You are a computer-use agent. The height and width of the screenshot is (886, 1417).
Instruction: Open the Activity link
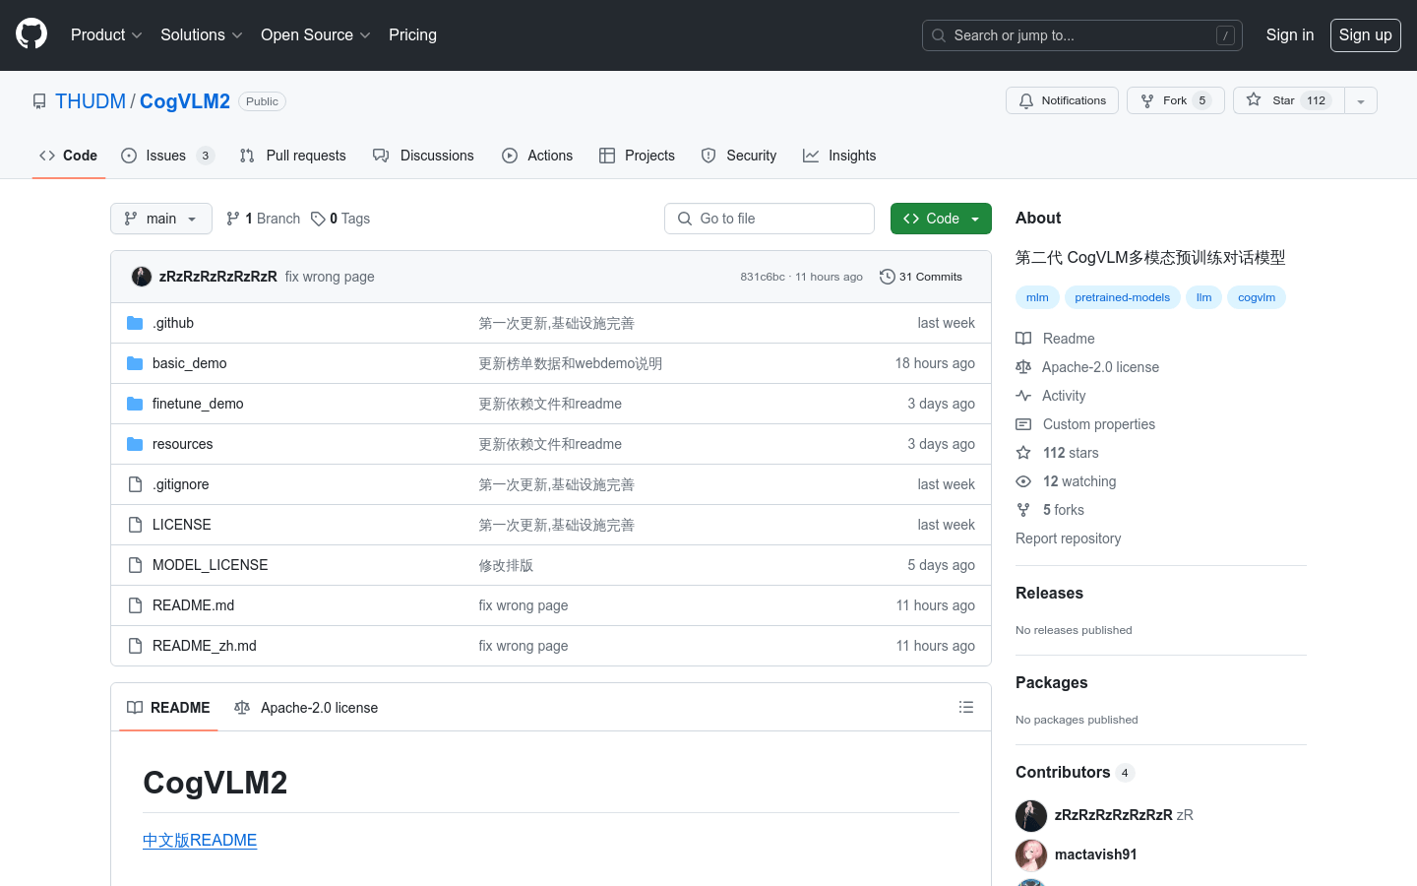[x=1051, y=396]
